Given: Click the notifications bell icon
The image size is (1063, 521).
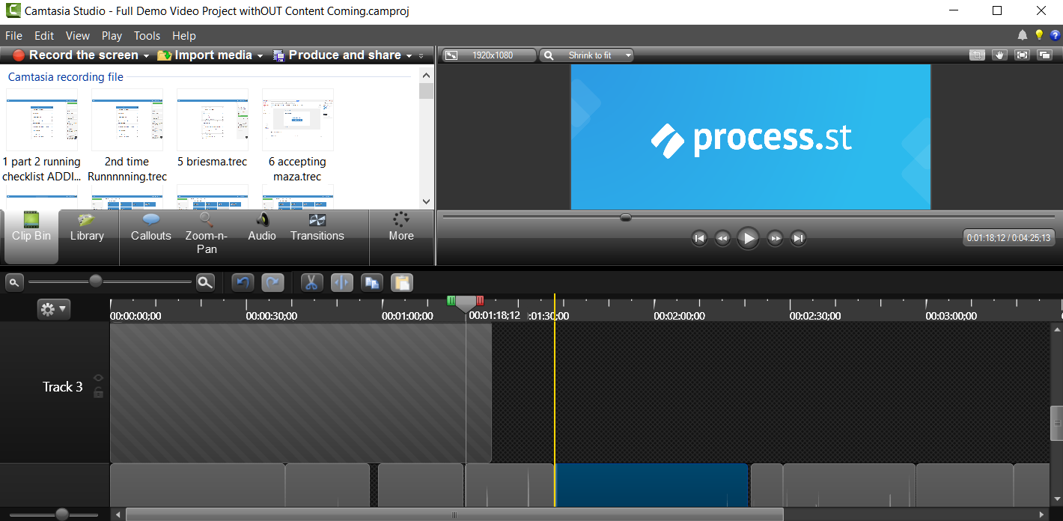Looking at the screenshot, I should (x=1023, y=35).
